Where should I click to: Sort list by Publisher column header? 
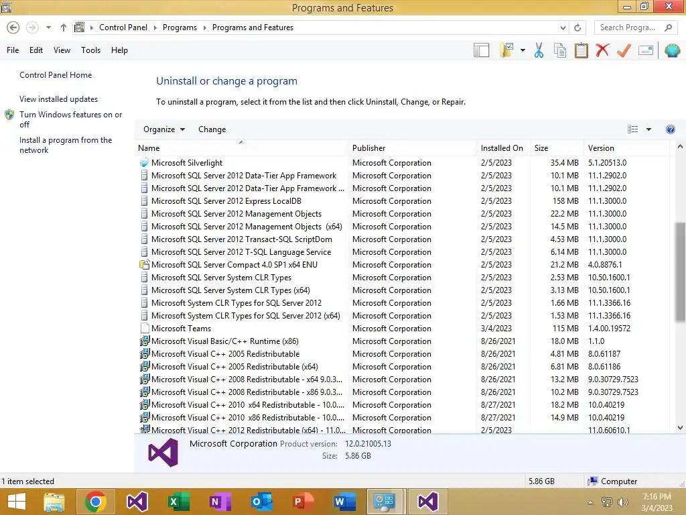412,148
